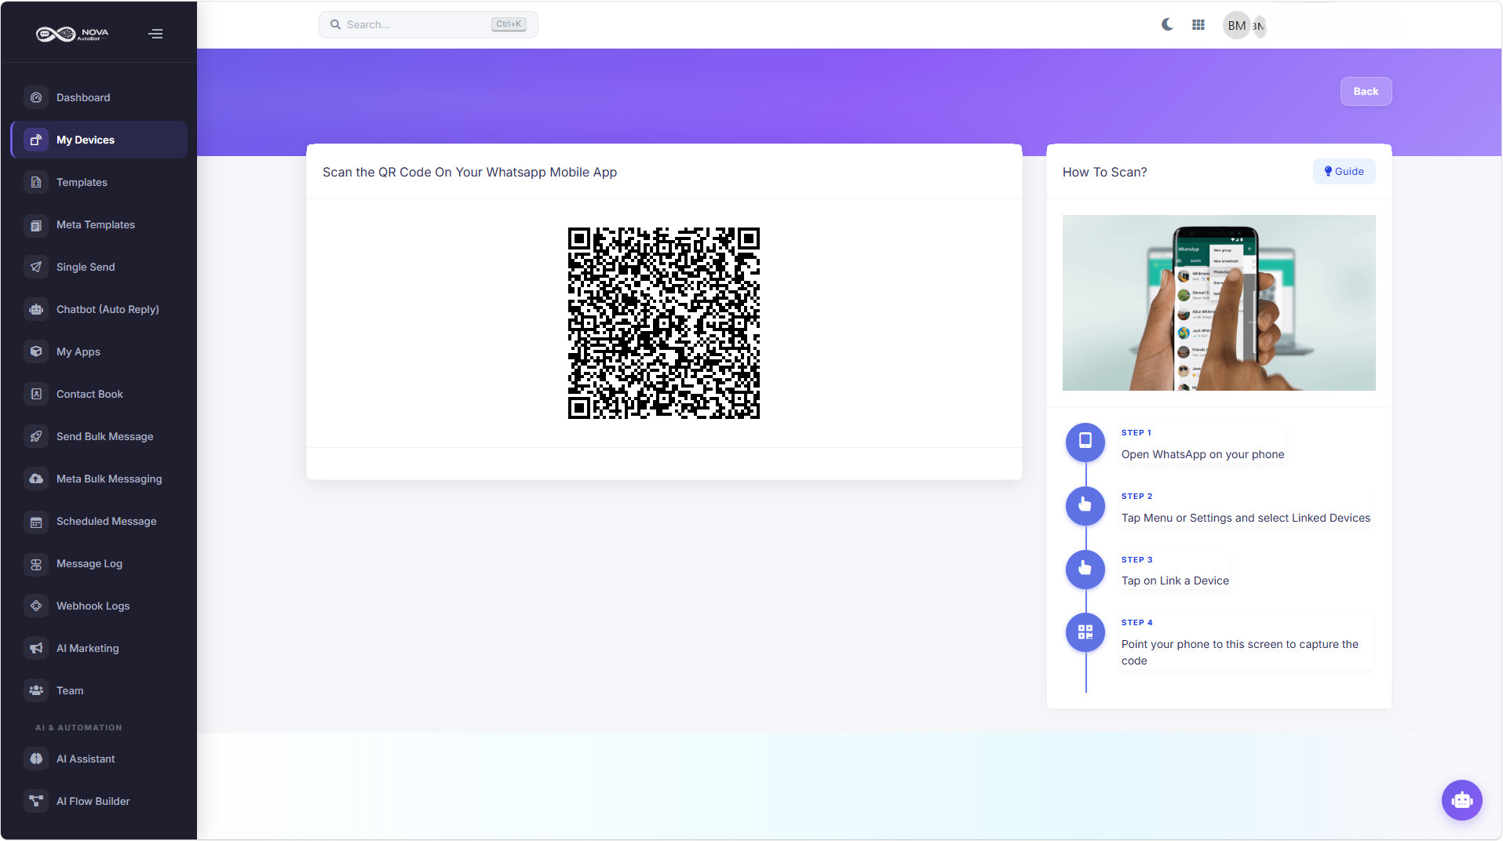Open the Guide for scanning instructions
The height and width of the screenshot is (841, 1503).
point(1343,171)
